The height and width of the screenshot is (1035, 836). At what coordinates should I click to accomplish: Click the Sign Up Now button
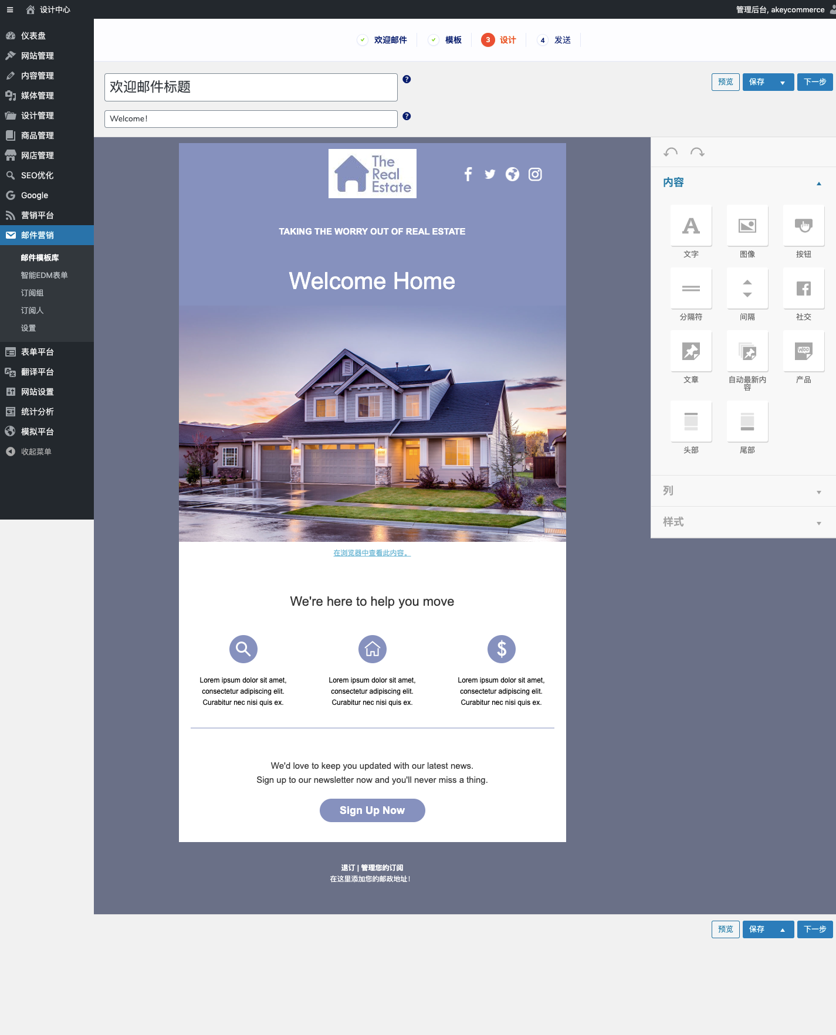click(x=373, y=810)
